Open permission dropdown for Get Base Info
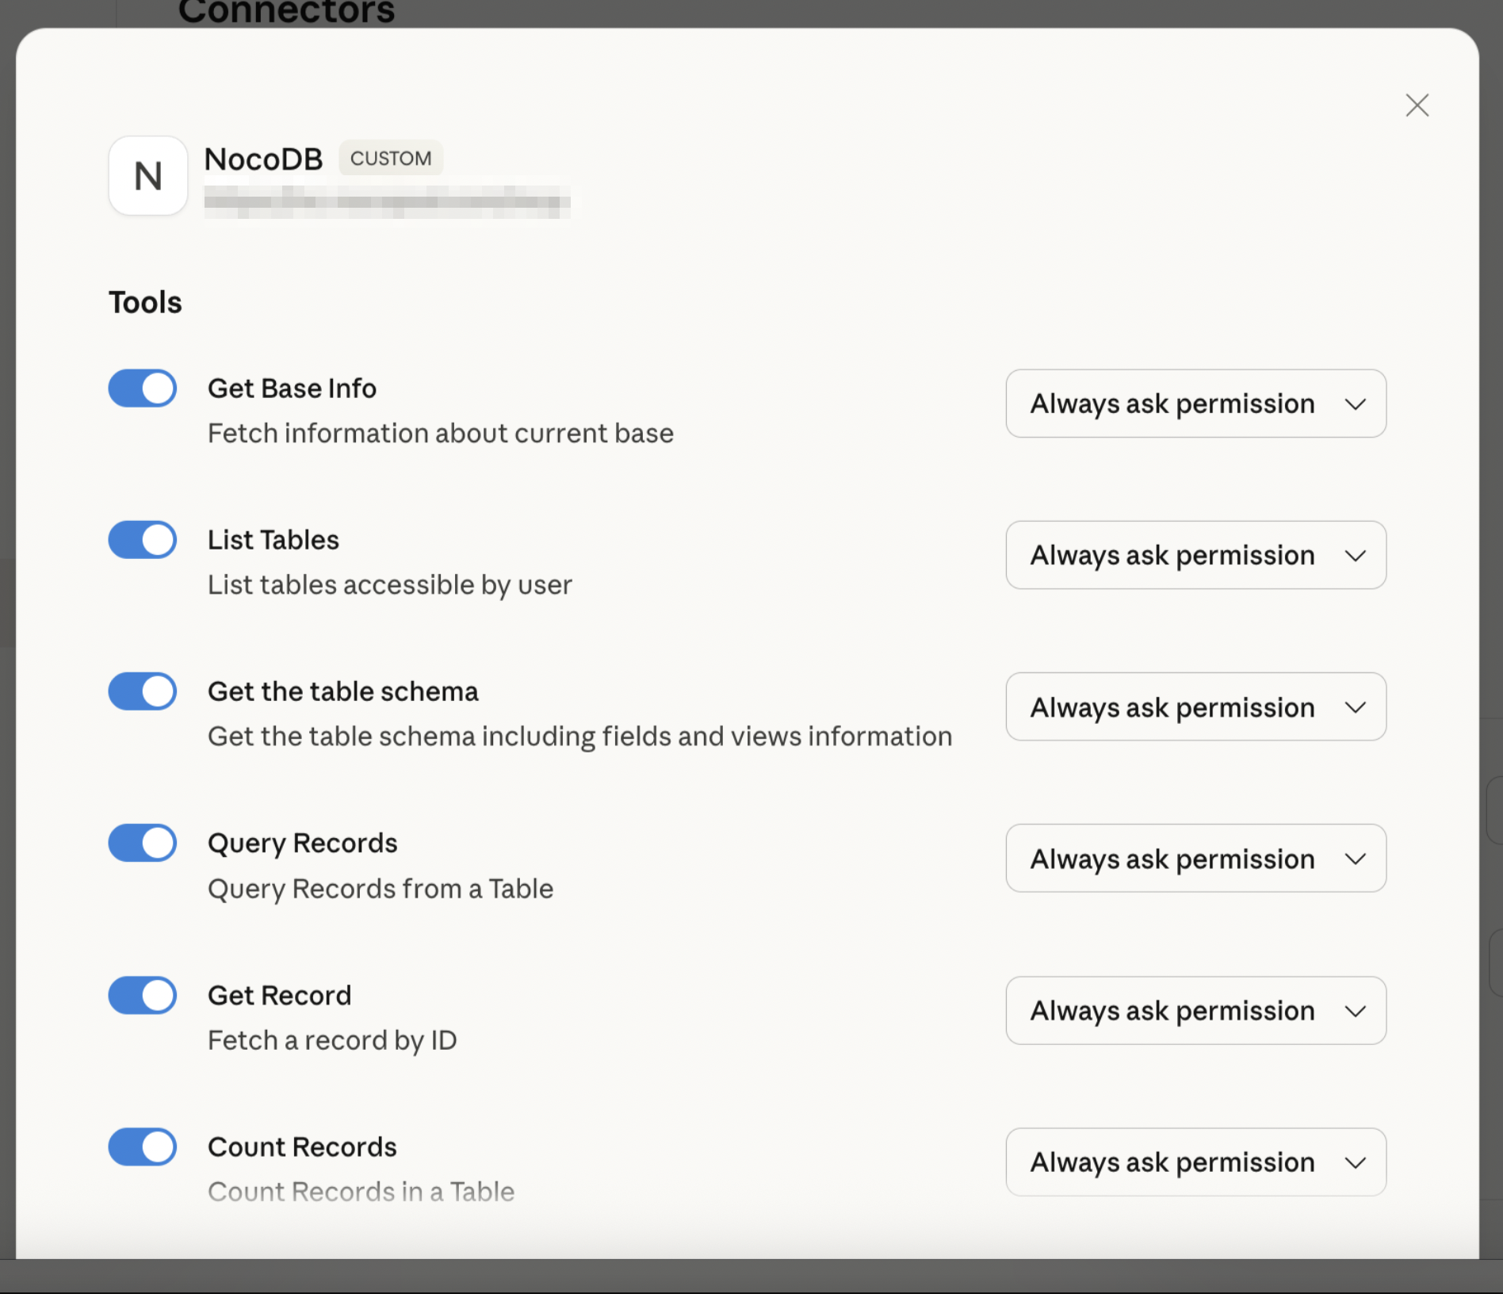 click(x=1195, y=404)
